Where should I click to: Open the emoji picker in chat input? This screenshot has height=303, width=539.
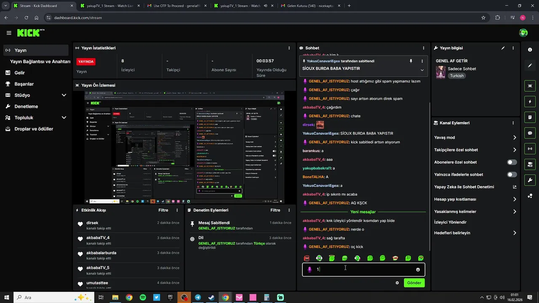pos(418,269)
